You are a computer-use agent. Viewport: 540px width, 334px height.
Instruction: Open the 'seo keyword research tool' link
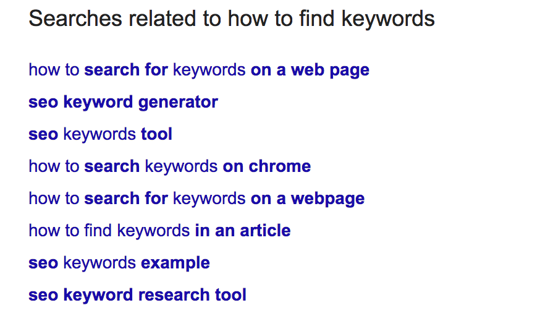click(137, 296)
